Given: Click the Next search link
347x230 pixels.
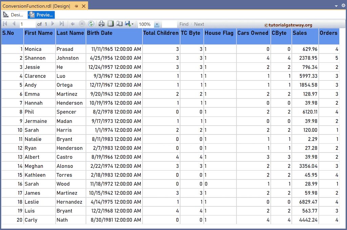Looking at the screenshot, I should [199, 24].
